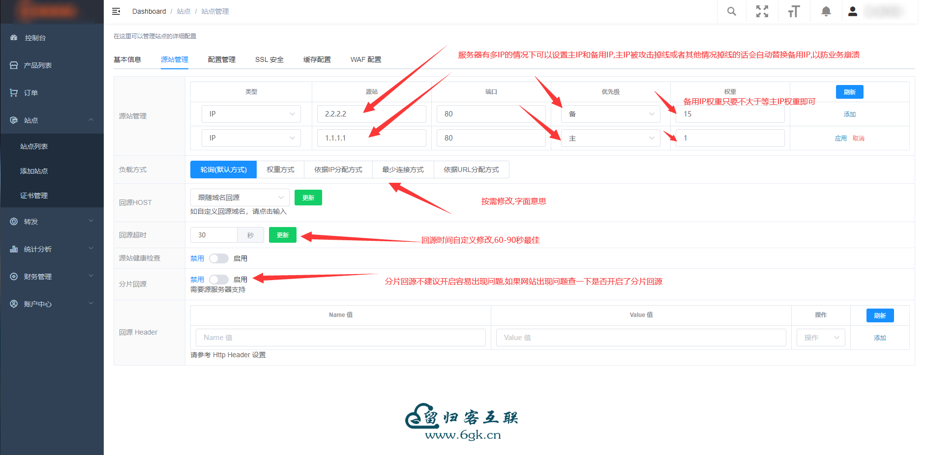This screenshot has width=925, height=455.
Task: Switch to 配置管理 tab
Action: (222, 59)
